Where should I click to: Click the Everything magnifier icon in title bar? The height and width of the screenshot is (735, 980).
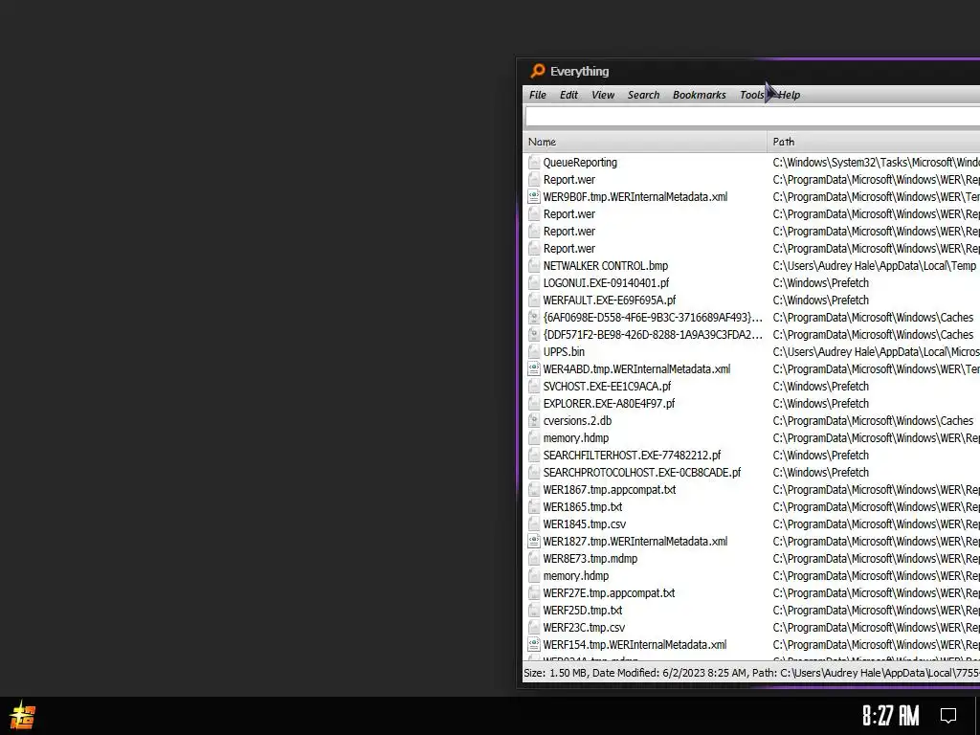click(x=538, y=71)
